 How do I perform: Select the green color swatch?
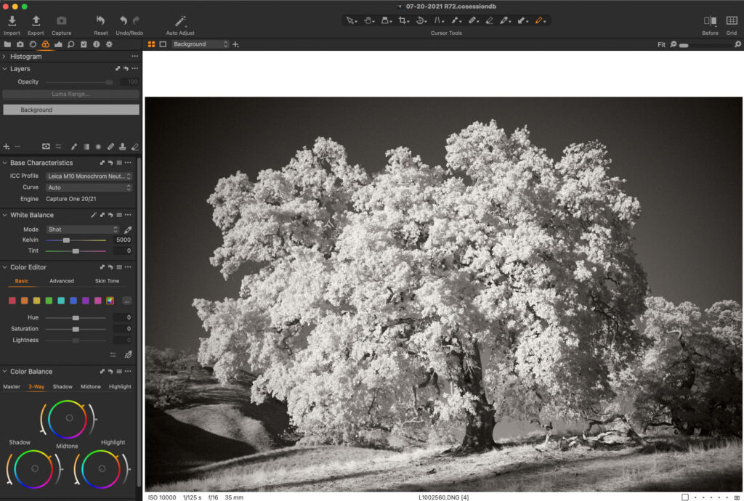tap(49, 301)
